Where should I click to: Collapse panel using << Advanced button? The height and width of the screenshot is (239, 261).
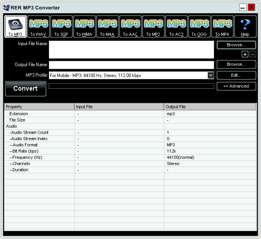[236, 86]
